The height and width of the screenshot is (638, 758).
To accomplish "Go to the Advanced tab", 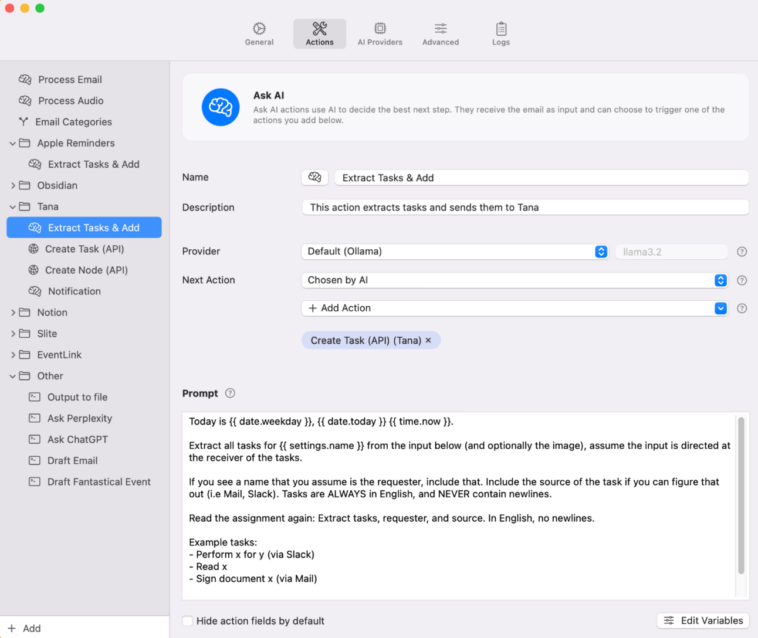I will click(x=441, y=34).
